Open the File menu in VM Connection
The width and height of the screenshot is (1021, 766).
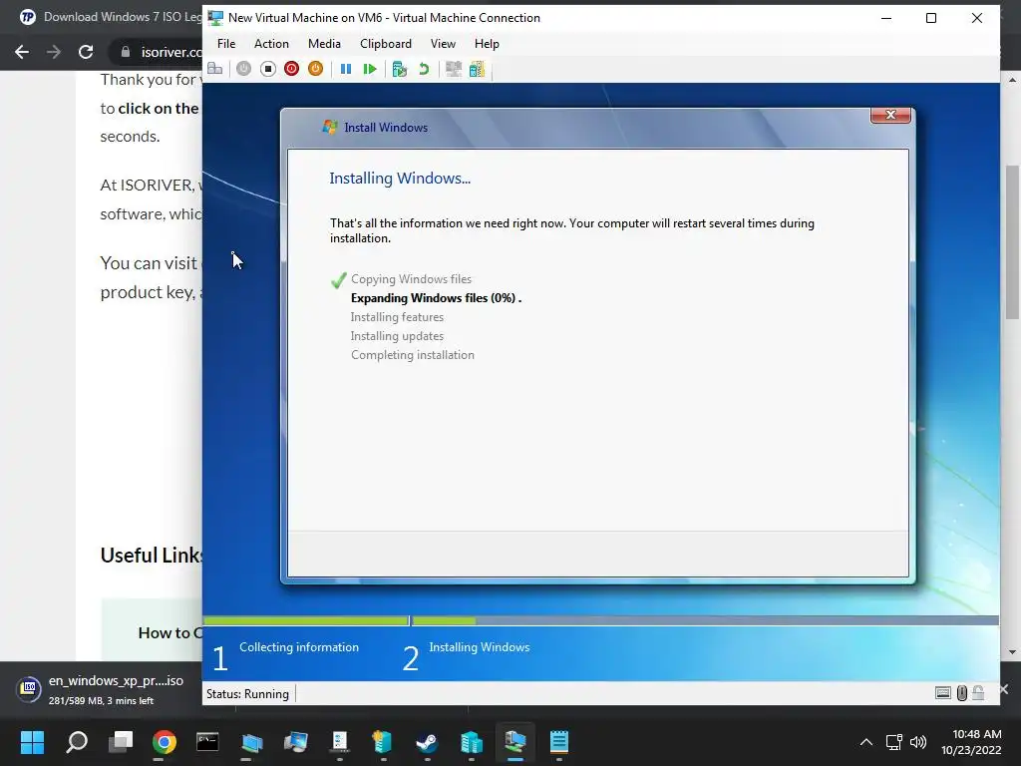(226, 44)
